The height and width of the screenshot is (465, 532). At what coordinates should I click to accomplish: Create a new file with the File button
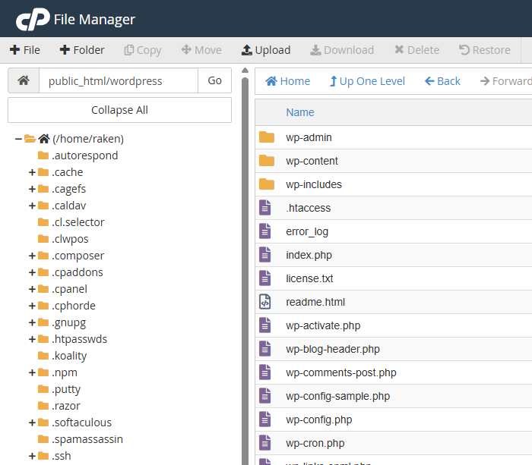pos(25,50)
